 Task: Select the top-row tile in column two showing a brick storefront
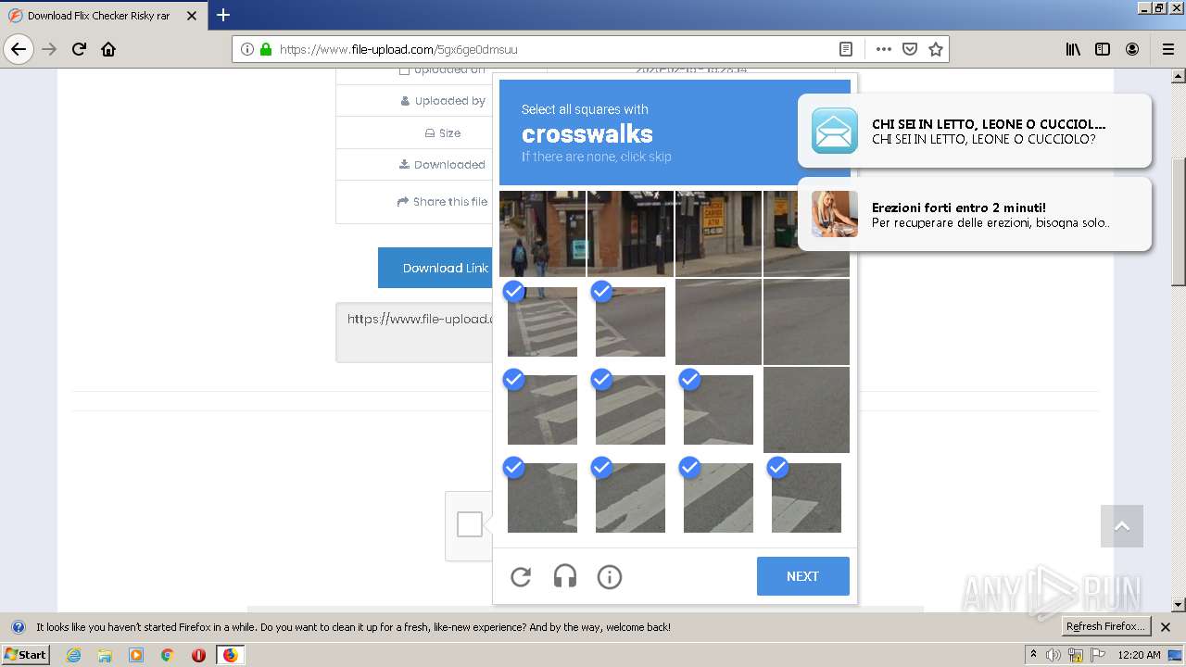(630, 233)
